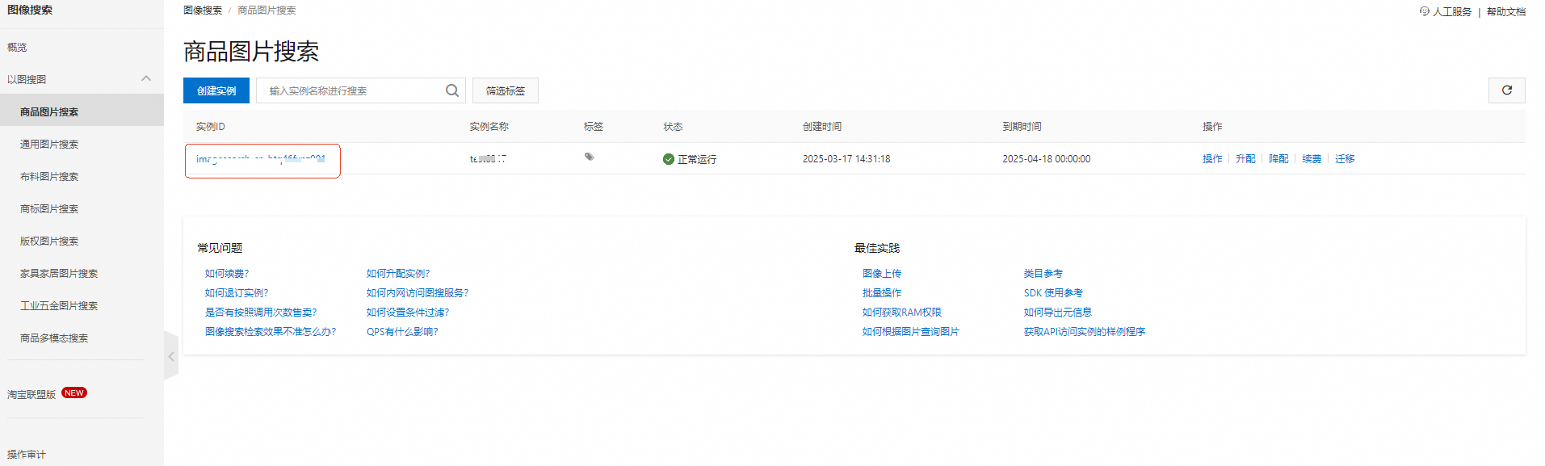Viewport: 1545px width, 466px height.
Task: Open best practice 图像上传
Action: [x=882, y=274]
